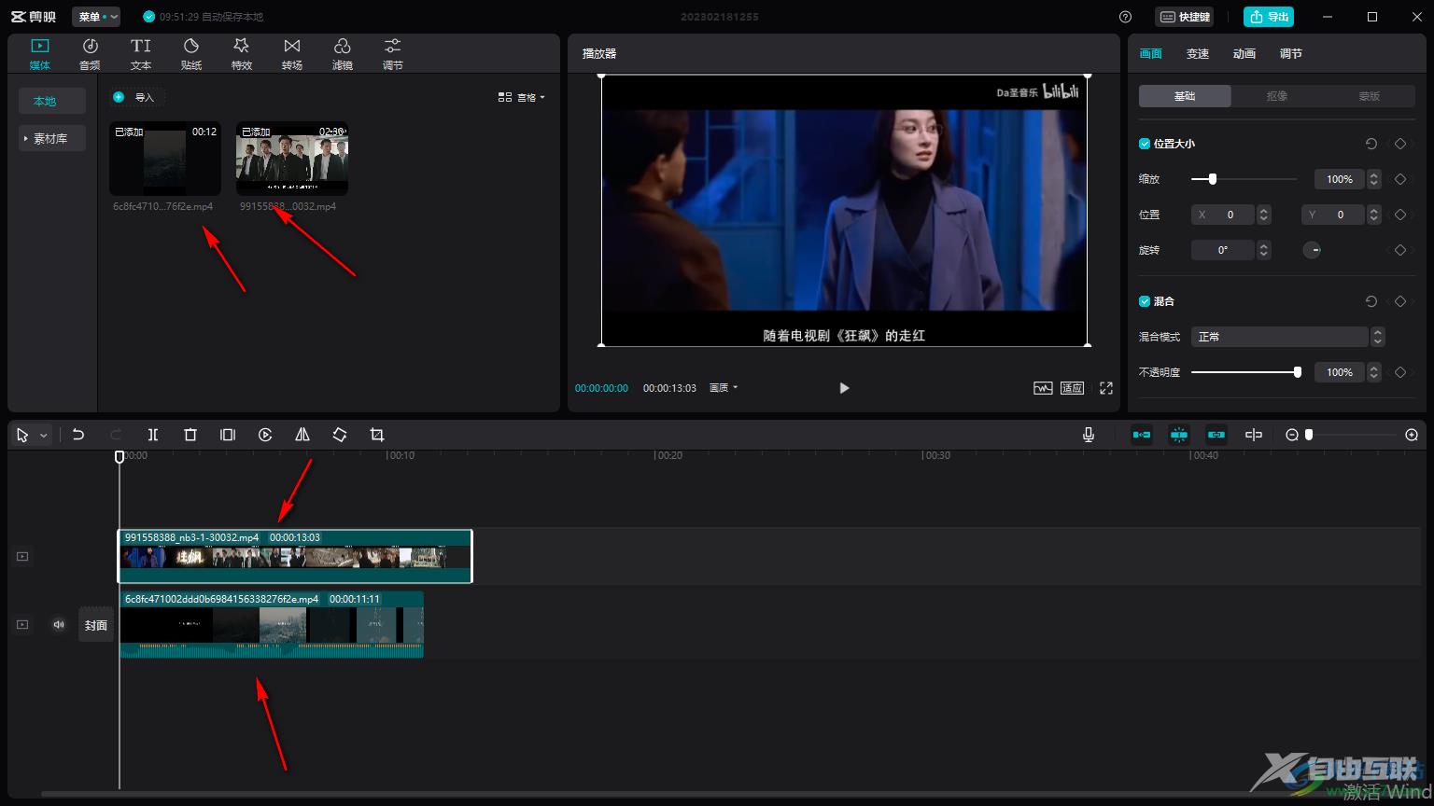The image size is (1434, 806).
Task: Start voice recording with microphone icon
Action: (x=1089, y=435)
